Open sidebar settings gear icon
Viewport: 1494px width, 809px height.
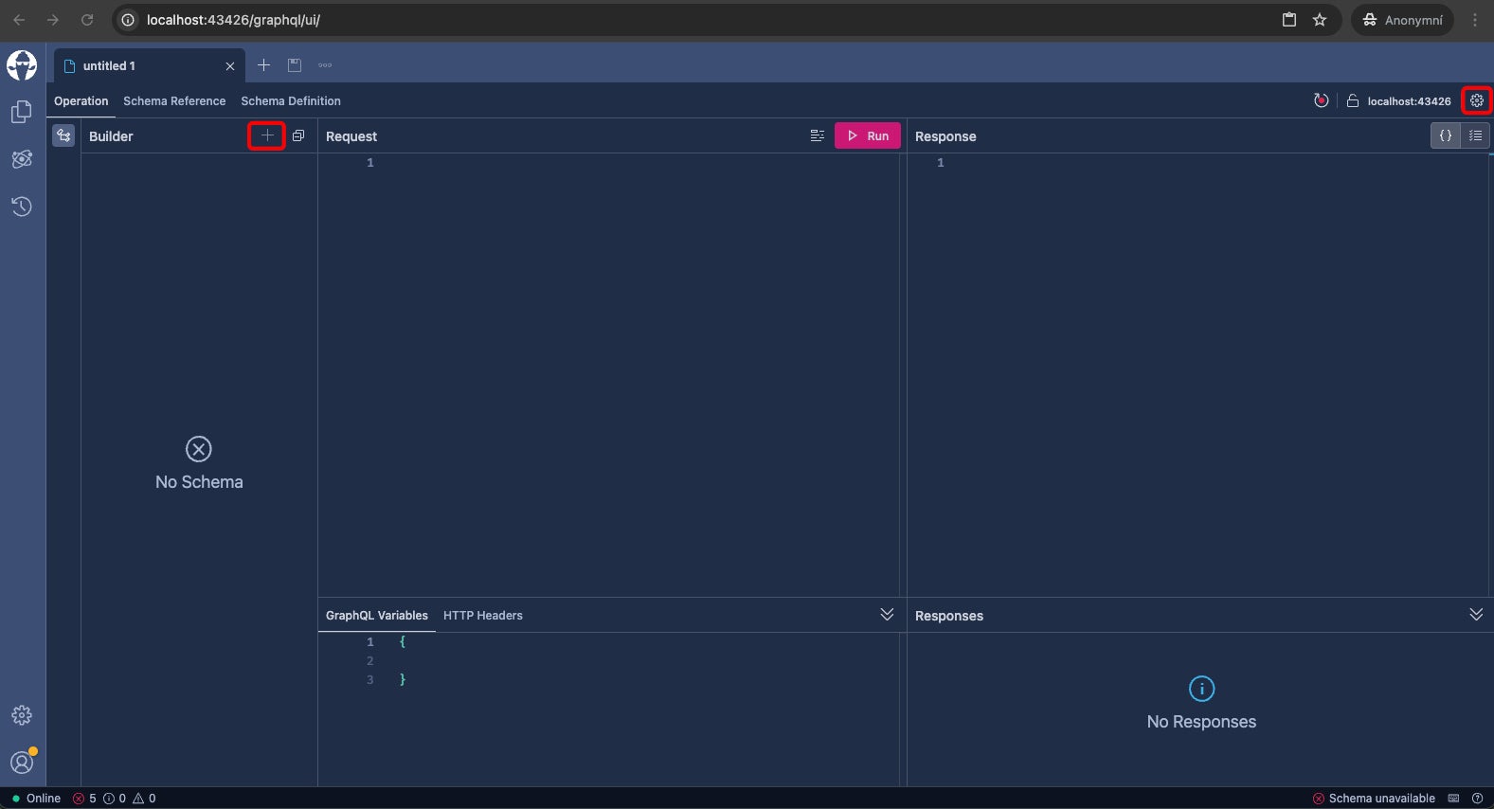tap(22, 715)
